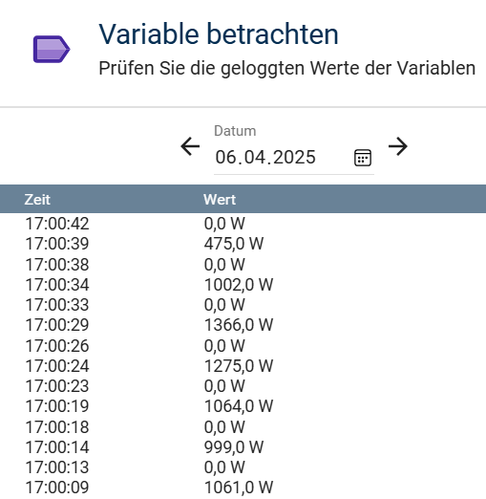The height and width of the screenshot is (499, 486).
Task: Click the Variable betrachten page title
Action: pos(219,33)
